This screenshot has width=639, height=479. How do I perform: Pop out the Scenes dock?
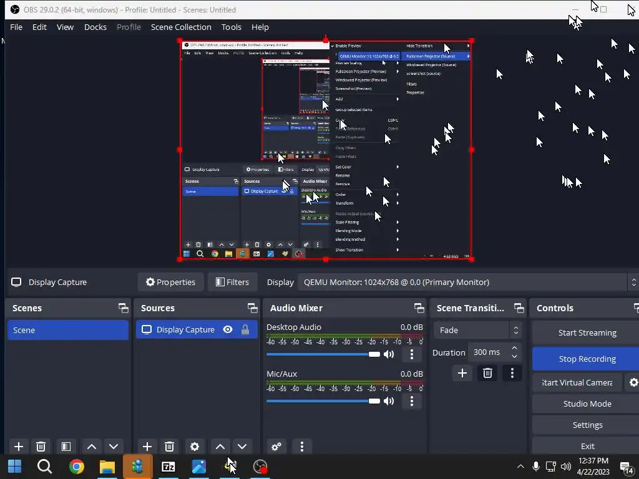(x=124, y=308)
